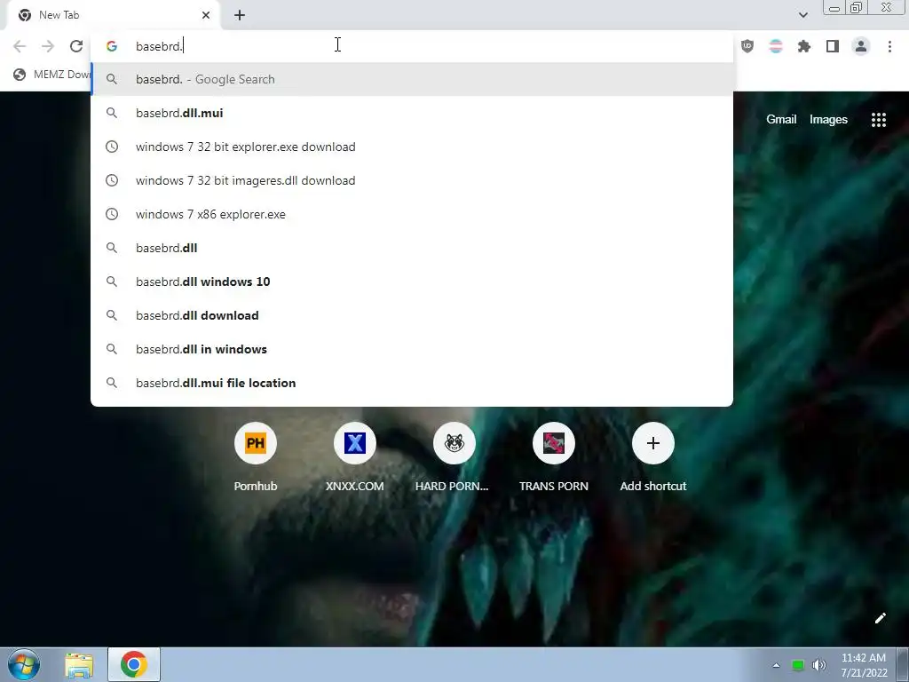Viewport: 909px width, 682px height.
Task: Open the TRANS PORN shortcut tile
Action: tap(554, 459)
